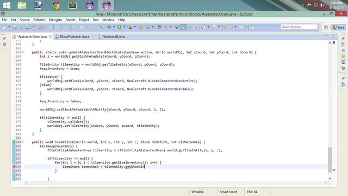The height and width of the screenshot is (196, 348).
Task: Open the Project menu
Action: (x=84, y=20)
